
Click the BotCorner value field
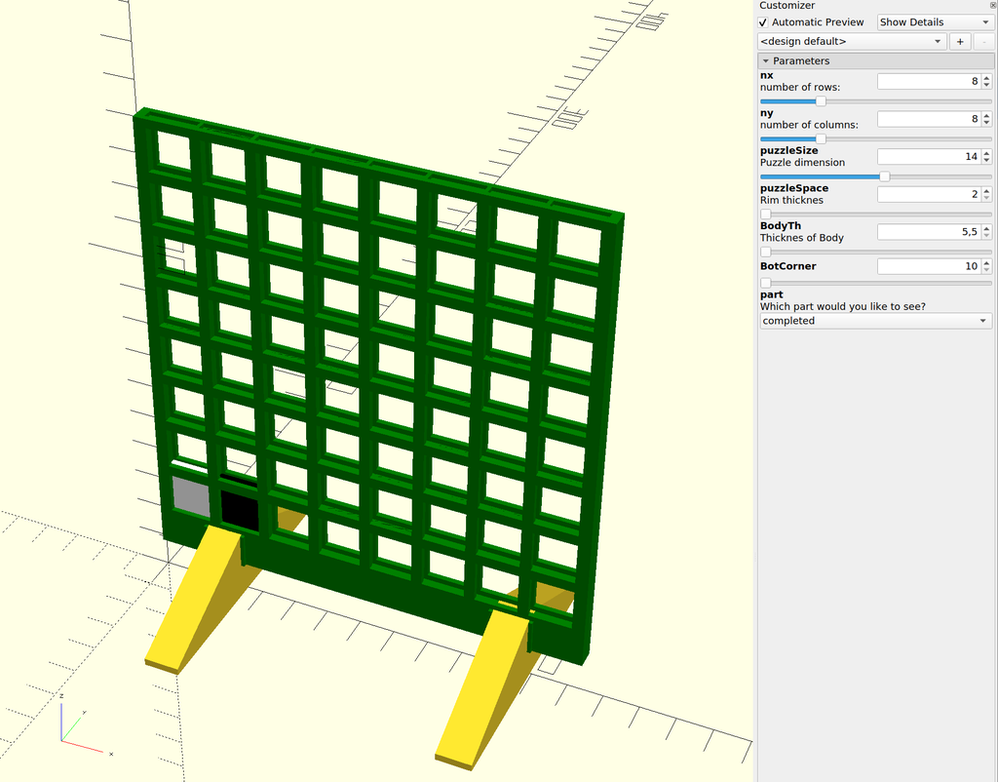[927, 266]
